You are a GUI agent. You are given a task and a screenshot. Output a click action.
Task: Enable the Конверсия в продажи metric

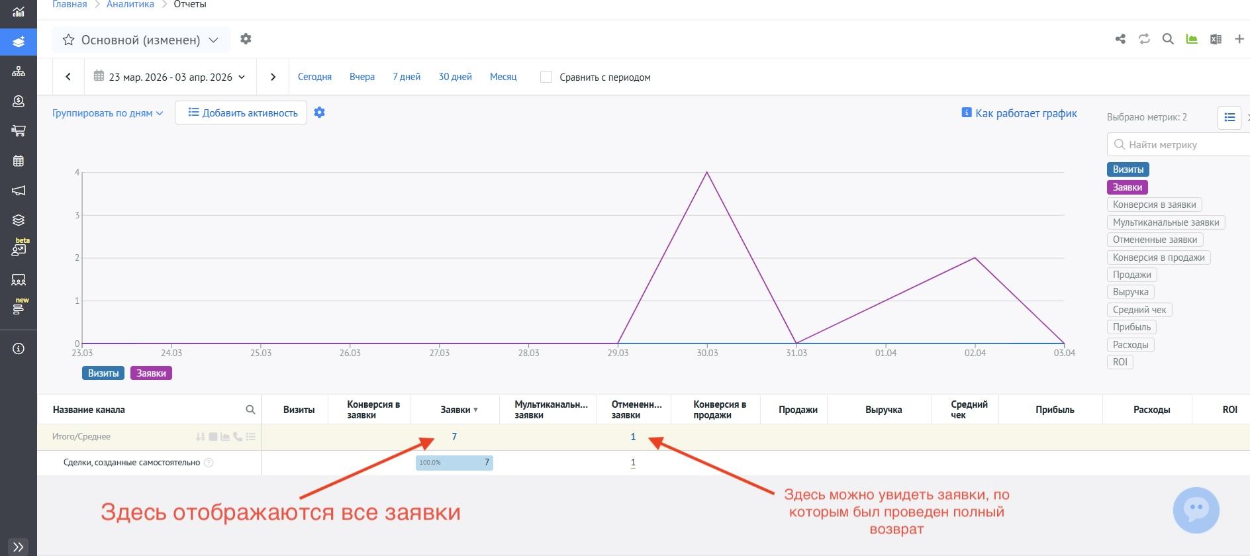[x=1159, y=257]
